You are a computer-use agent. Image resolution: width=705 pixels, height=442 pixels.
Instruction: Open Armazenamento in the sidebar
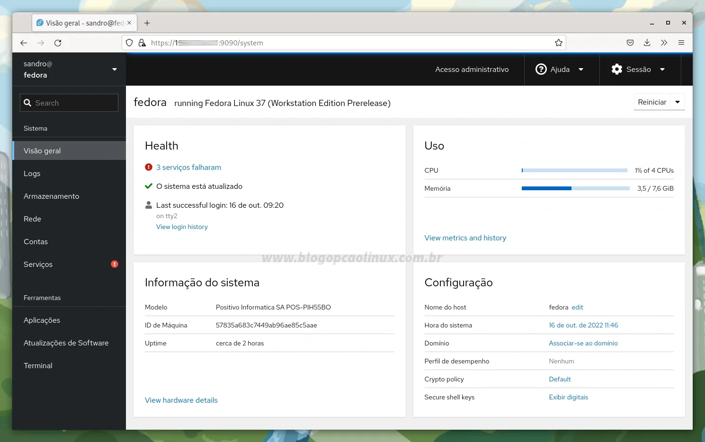pyautogui.click(x=69, y=196)
